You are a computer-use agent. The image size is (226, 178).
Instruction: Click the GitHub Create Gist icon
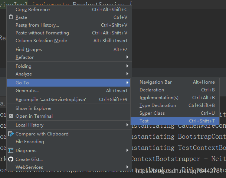(11, 159)
